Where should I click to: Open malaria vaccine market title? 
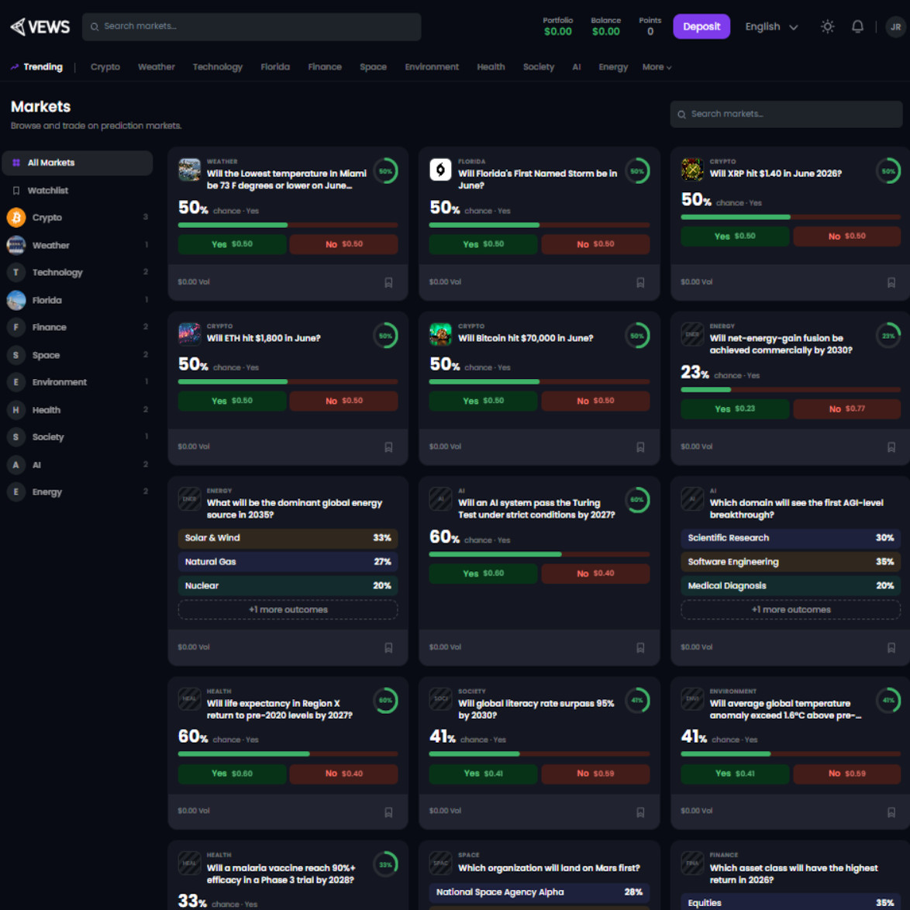pyautogui.click(x=281, y=874)
